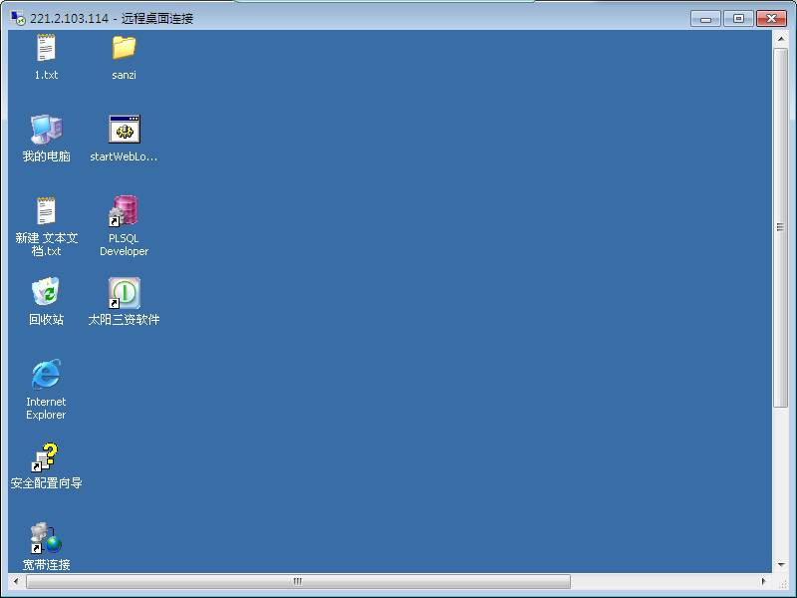The image size is (797, 598).
Task: Click the vertical scrollbar thumb
Action: click(x=781, y=227)
